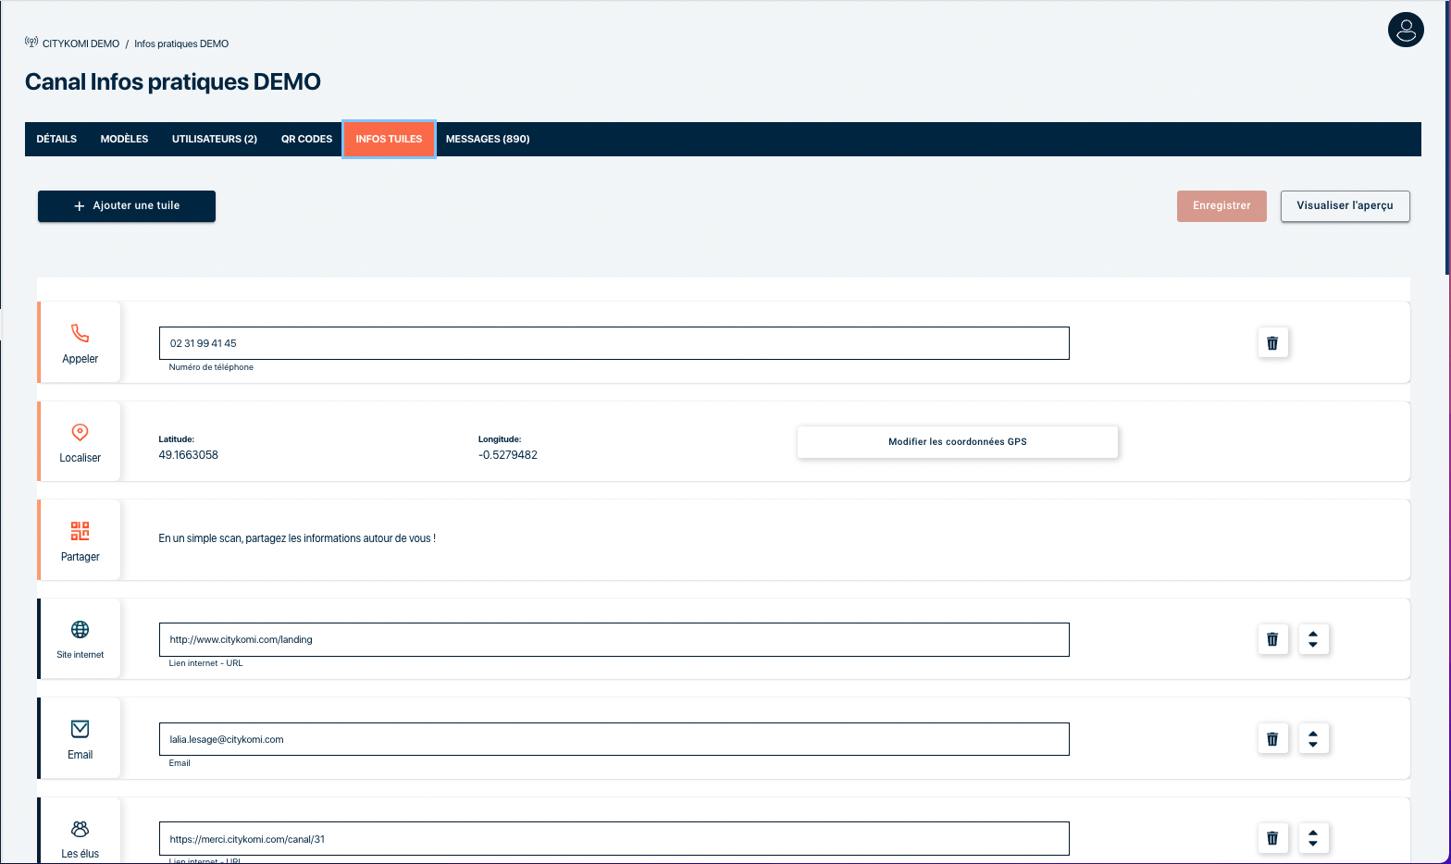Click the Enregistrer button
Screen dimensions: 1451x864
coord(1222,206)
